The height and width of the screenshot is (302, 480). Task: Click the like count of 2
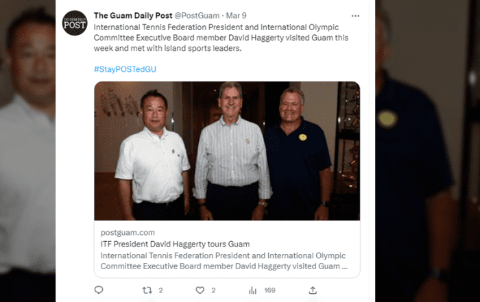(213, 290)
